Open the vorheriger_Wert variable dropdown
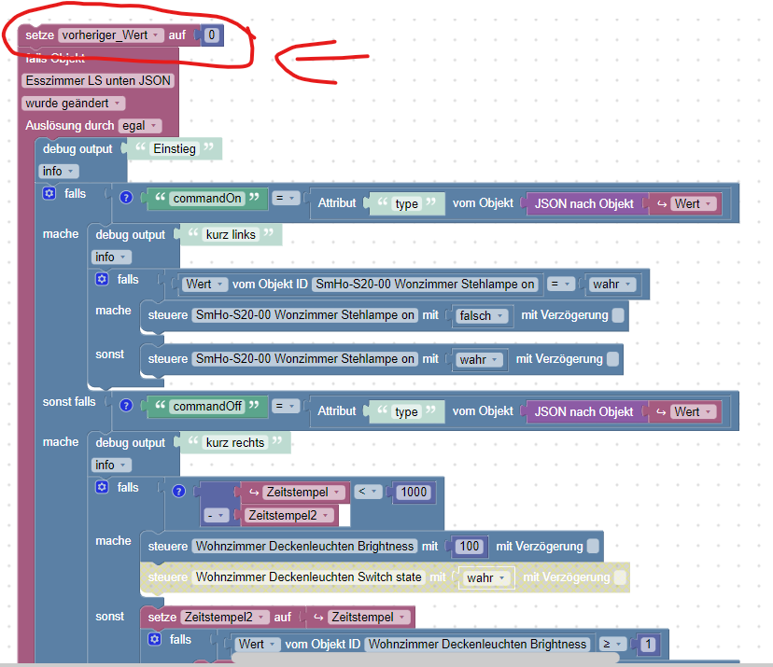The width and height of the screenshot is (773, 667). click(x=111, y=35)
